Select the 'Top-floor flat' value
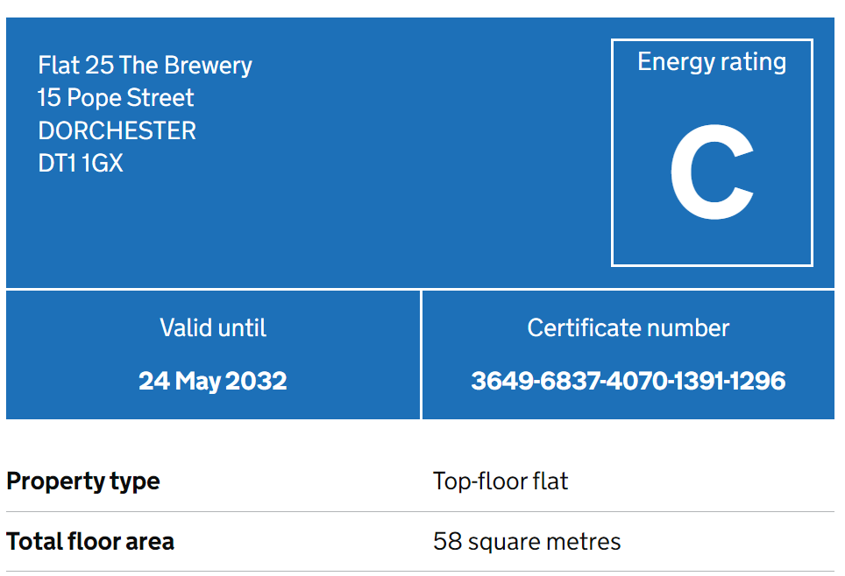Image resolution: width=845 pixels, height=576 pixels. 501,481
